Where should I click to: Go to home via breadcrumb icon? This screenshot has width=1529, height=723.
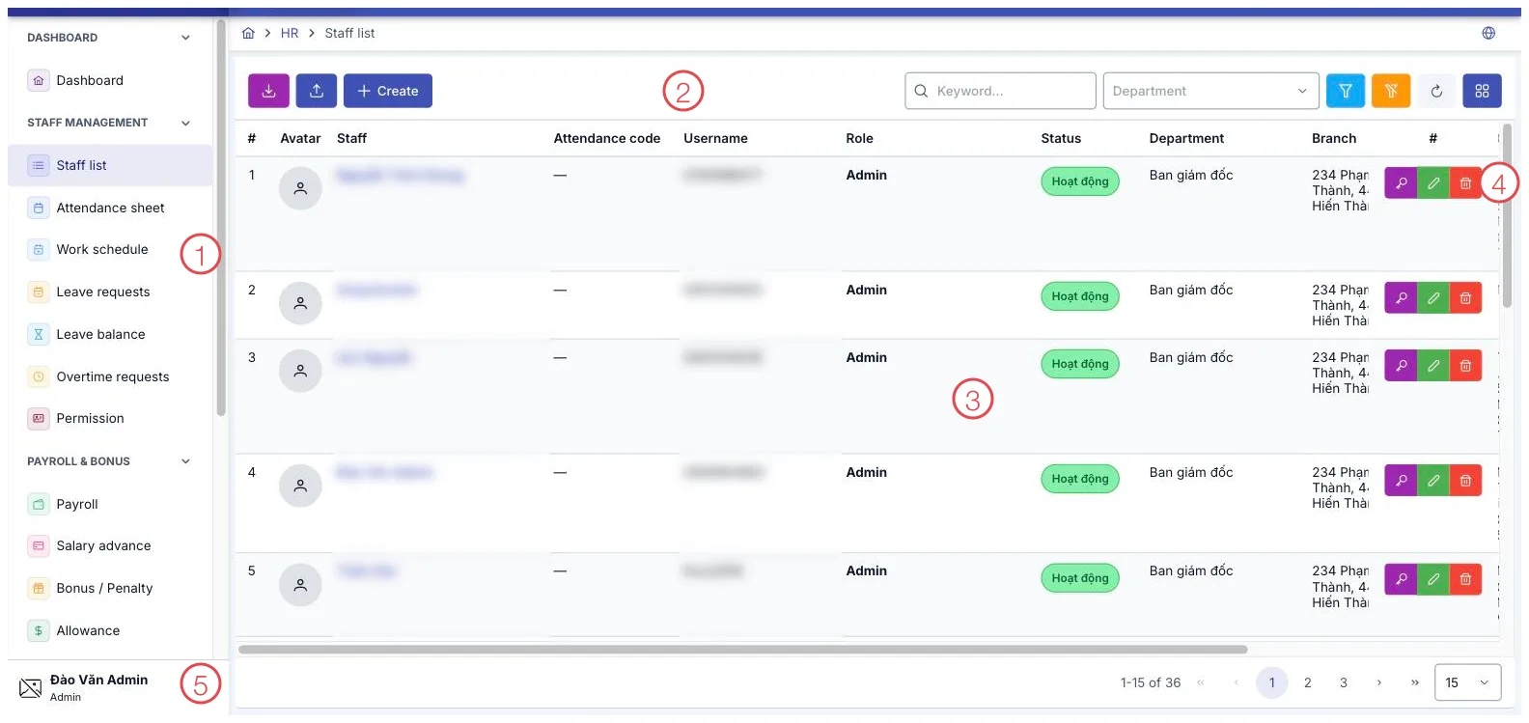coord(248,33)
